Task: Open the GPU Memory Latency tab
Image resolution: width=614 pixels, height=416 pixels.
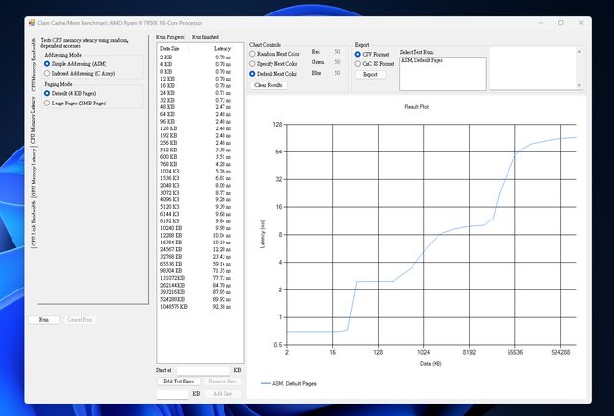Action: coord(34,173)
